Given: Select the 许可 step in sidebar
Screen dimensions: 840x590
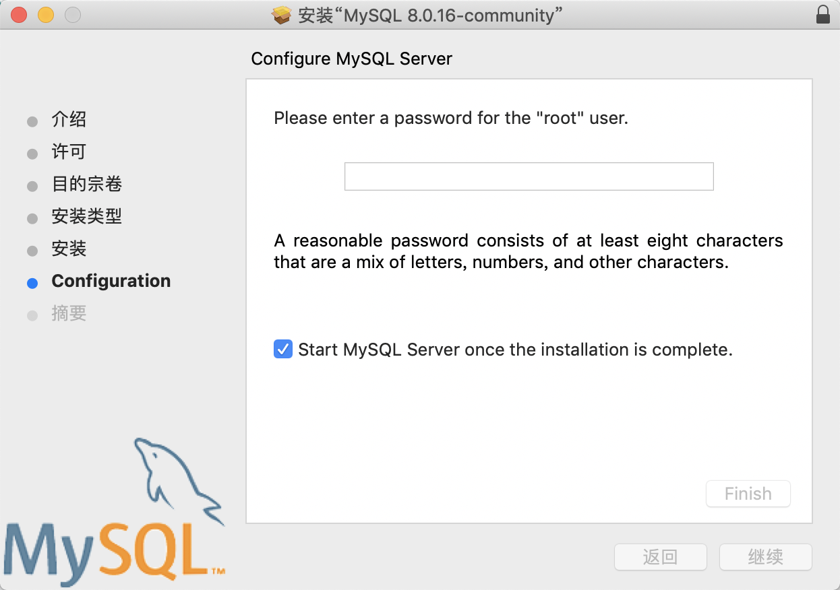Looking at the screenshot, I should click(x=69, y=152).
